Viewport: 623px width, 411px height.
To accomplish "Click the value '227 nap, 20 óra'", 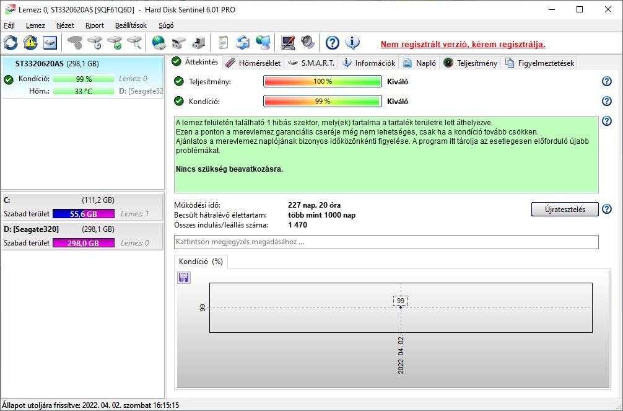I will [314, 205].
